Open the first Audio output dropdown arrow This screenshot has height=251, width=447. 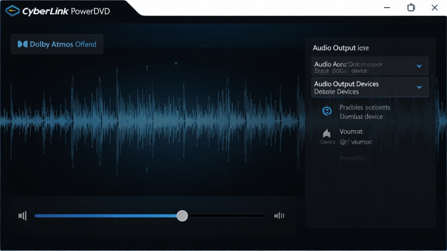(419, 66)
